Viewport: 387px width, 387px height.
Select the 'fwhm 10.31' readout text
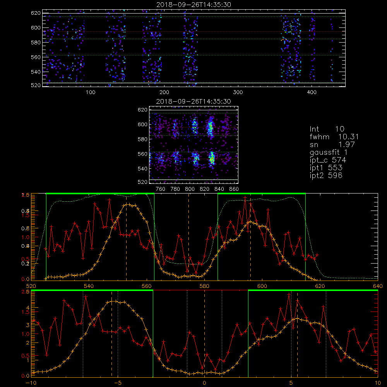click(334, 137)
